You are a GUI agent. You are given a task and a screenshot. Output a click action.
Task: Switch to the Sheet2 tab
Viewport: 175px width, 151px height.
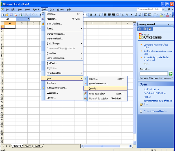point(27,146)
